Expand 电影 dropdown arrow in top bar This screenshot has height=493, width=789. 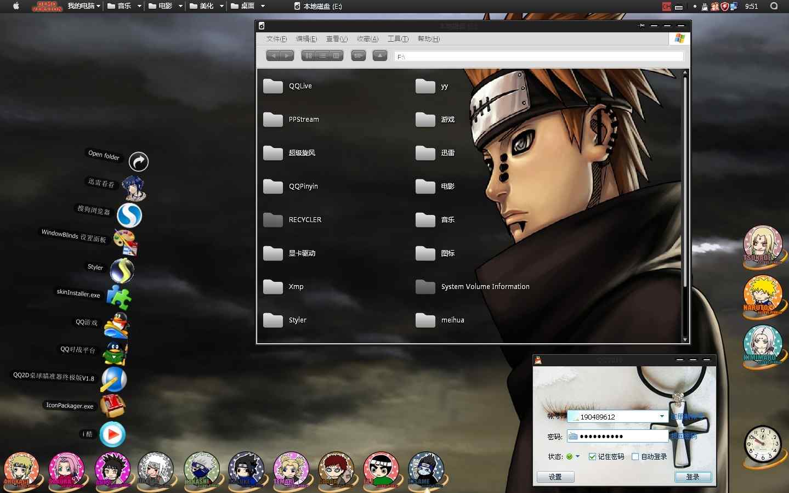(x=180, y=6)
